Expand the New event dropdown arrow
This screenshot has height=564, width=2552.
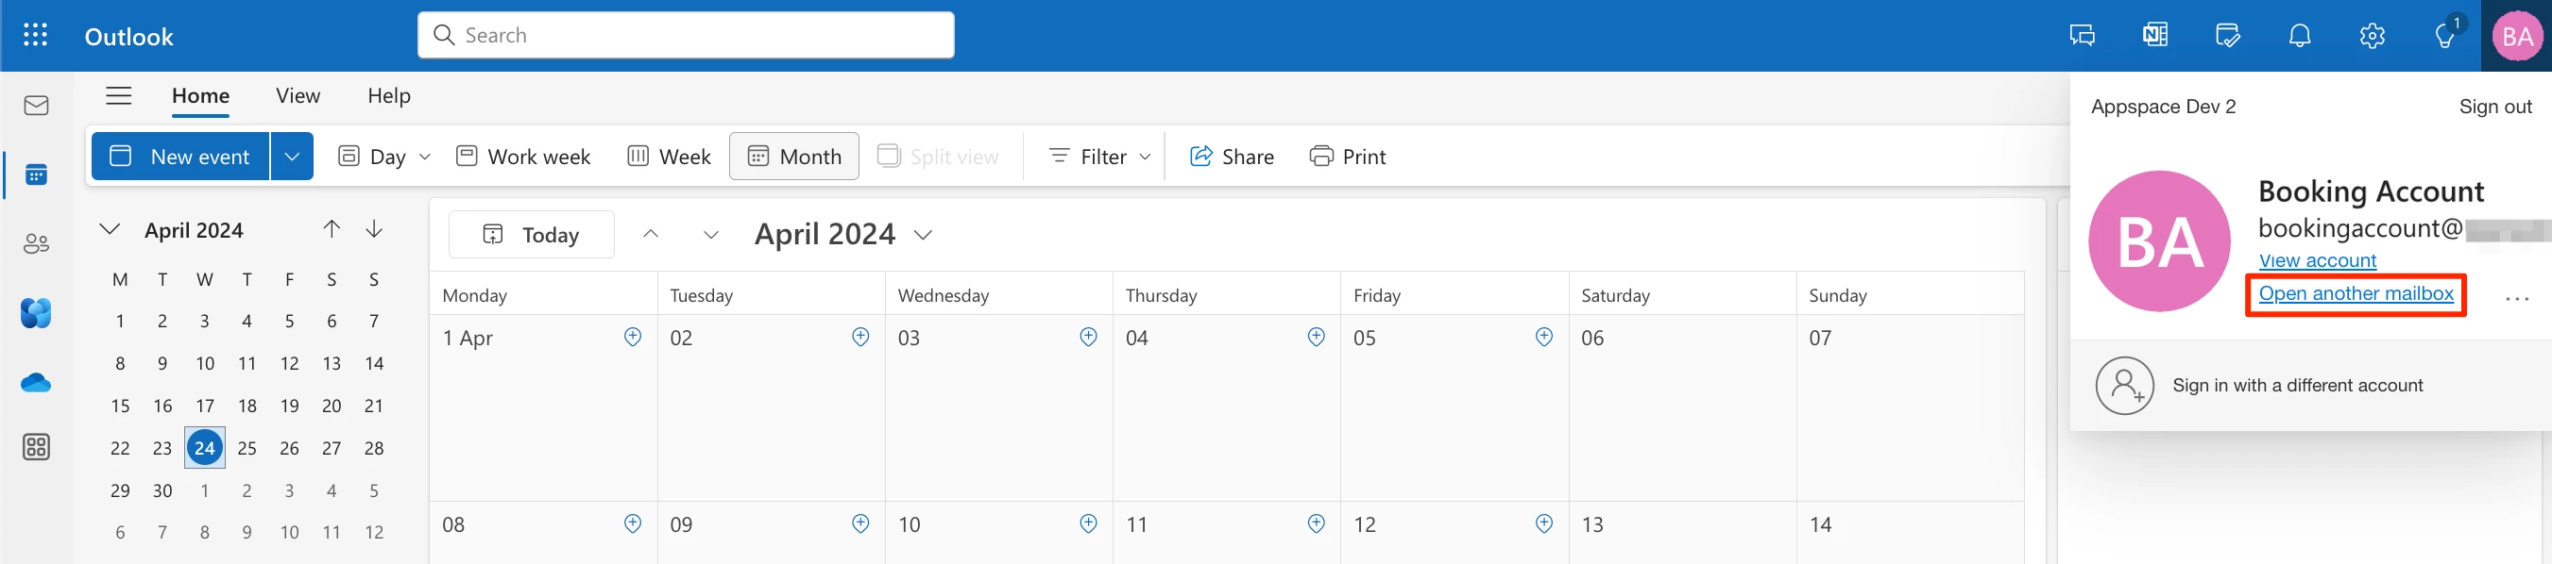292,157
